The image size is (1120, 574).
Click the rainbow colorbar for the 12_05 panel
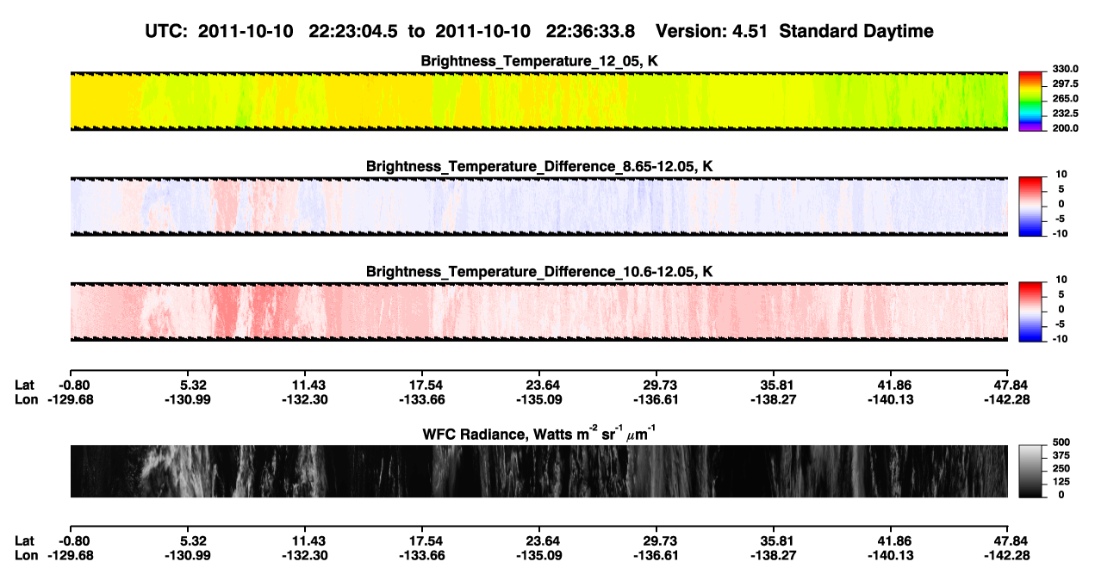(x=1031, y=102)
